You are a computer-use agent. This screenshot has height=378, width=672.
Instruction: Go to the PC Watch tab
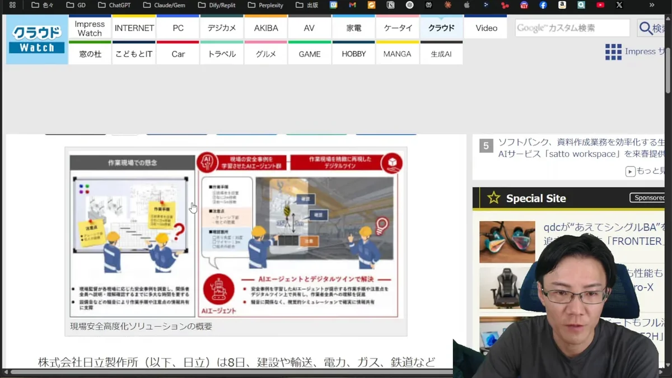tap(178, 27)
